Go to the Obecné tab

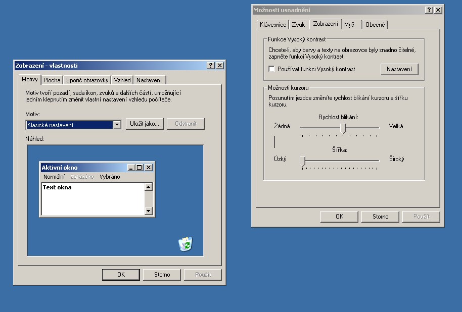tap(375, 25)
